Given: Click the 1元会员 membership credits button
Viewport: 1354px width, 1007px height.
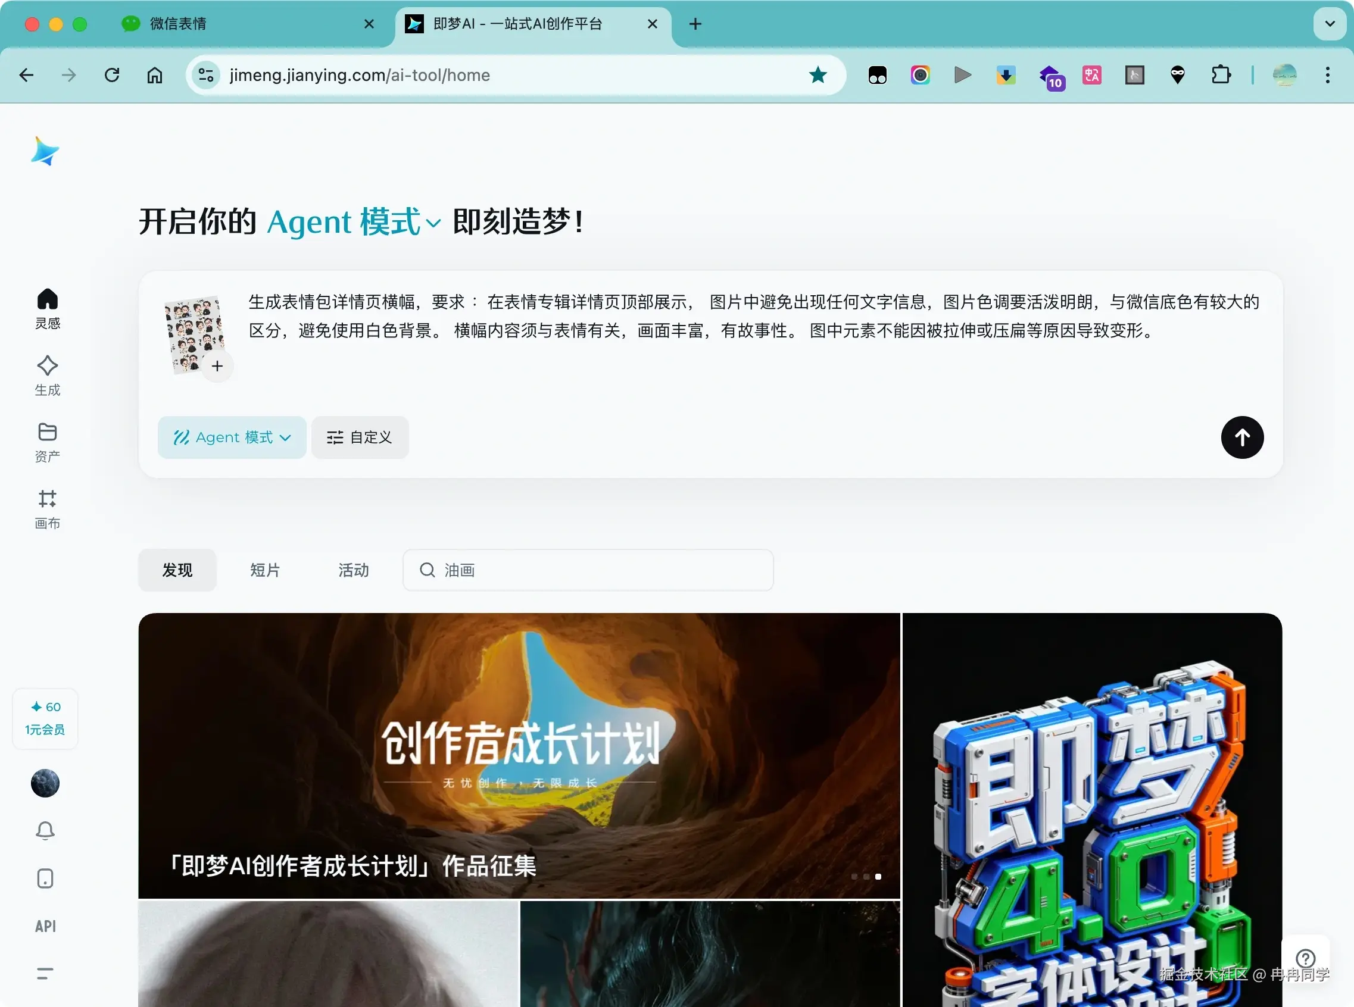Looking at the screenshot, I should tap(45, 718).
